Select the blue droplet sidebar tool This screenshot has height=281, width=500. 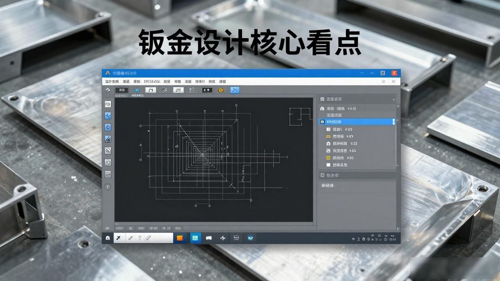click(x=108, y=127)
